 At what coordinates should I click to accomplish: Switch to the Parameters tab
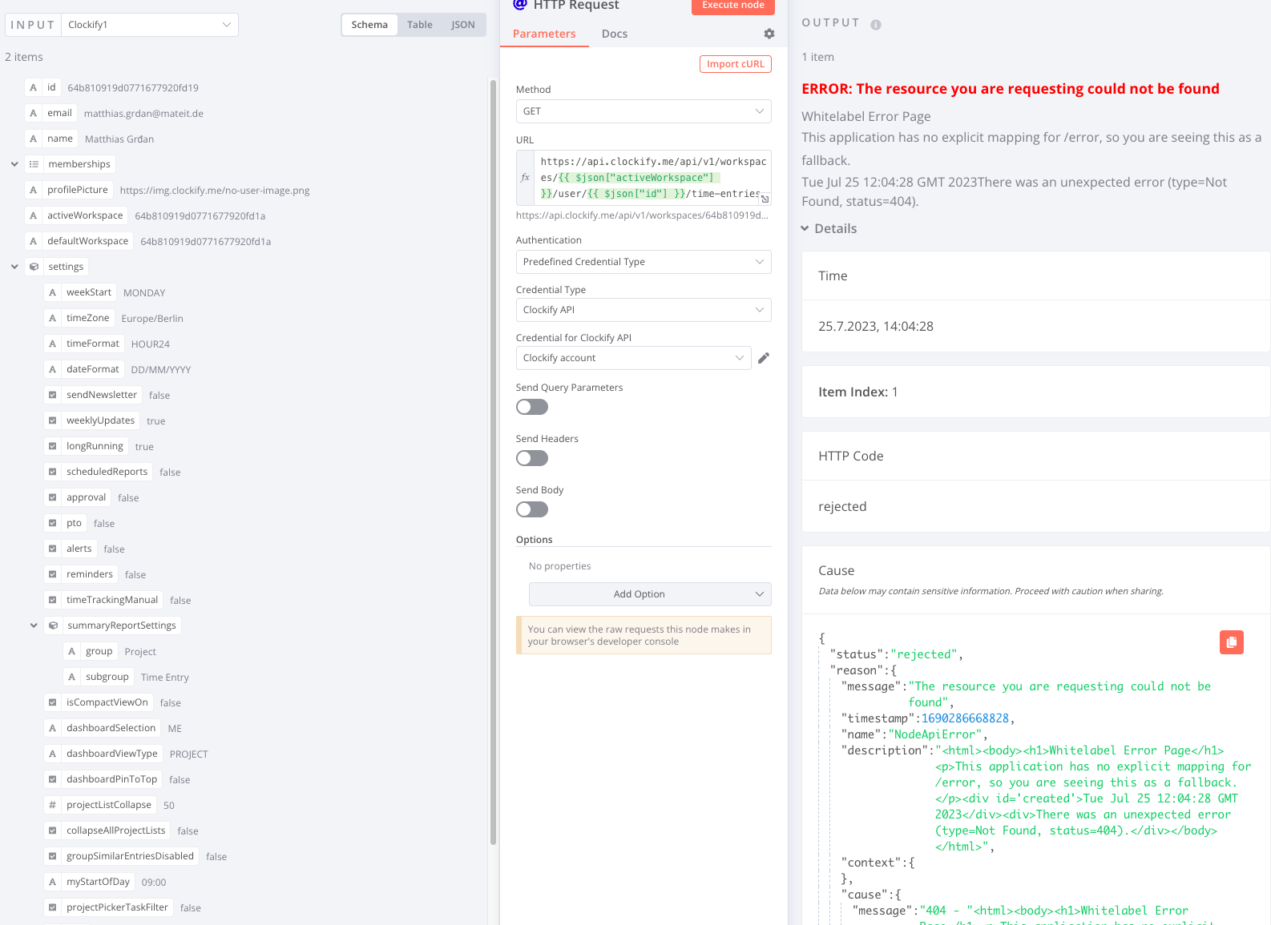coord(544,34)
